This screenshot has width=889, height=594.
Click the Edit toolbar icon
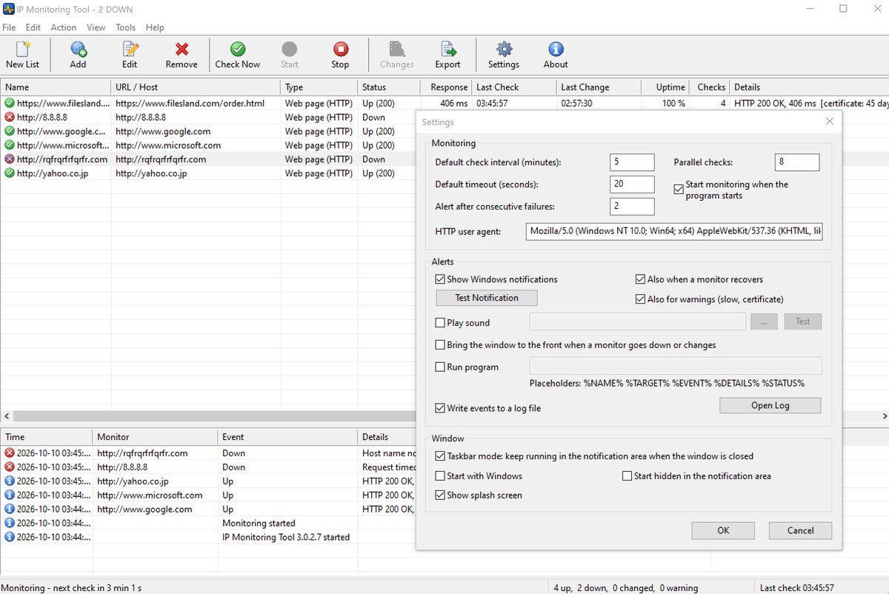[130, 50]
